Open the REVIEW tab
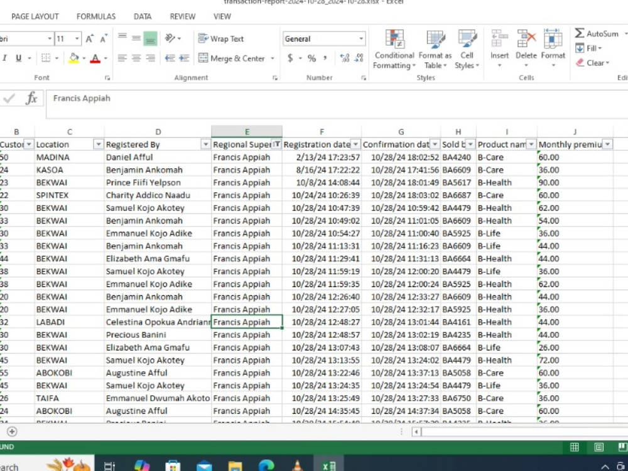Image resolution: width=628 pixels, height=471 pixels. (x=183, y=16)
